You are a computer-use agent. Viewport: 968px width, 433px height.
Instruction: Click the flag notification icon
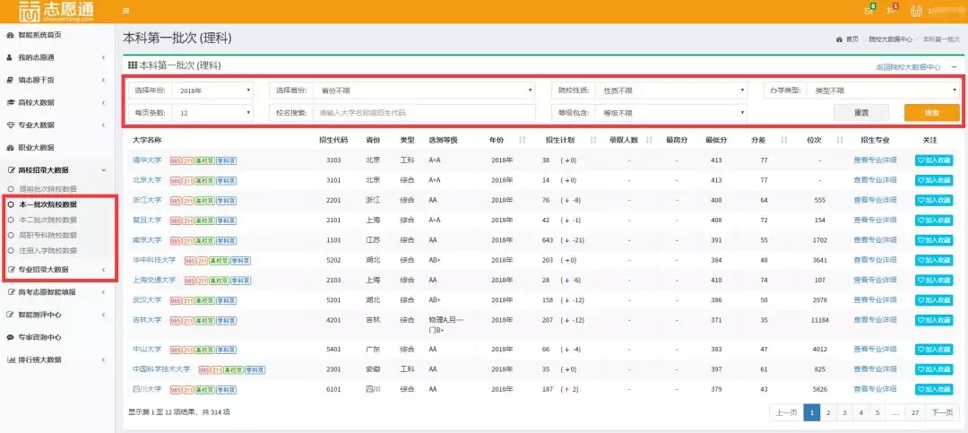pyautogui.click(x=891, y=11)
